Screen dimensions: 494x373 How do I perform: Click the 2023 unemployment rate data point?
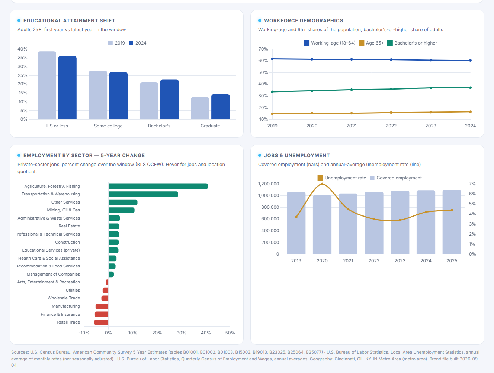click(400, 220)
